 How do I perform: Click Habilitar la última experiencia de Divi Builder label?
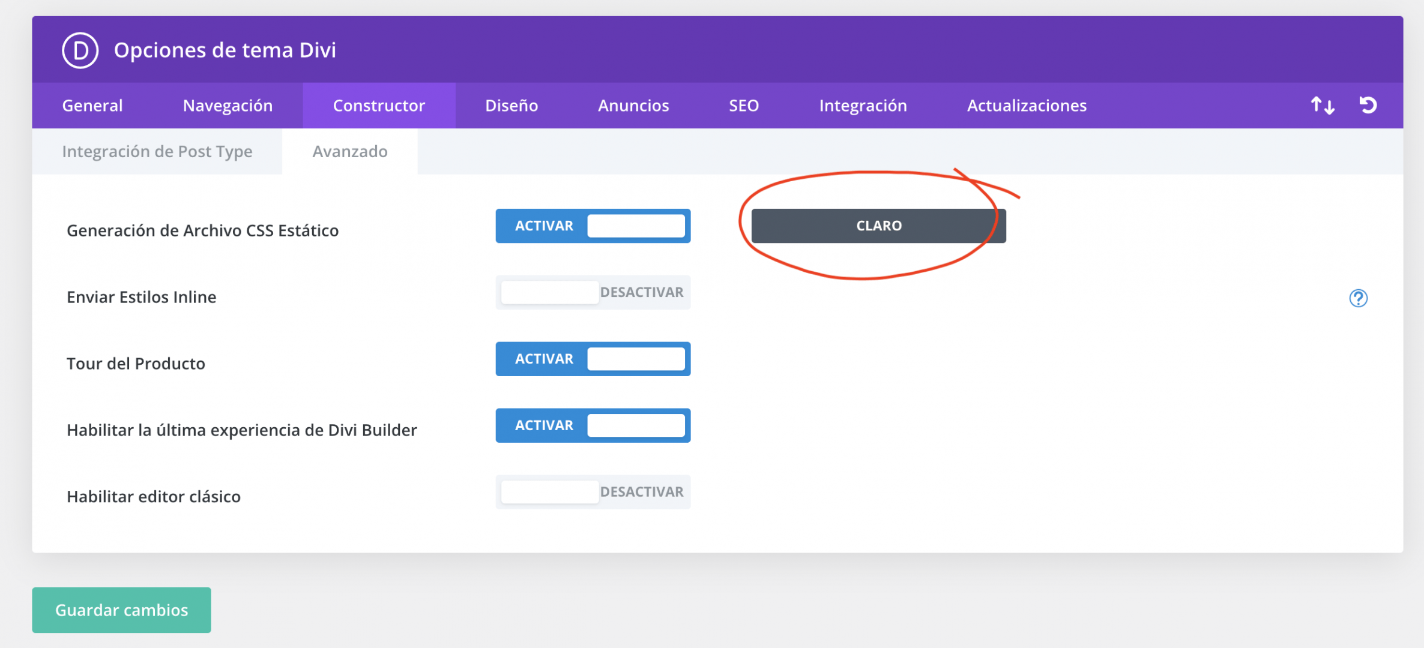241,430
